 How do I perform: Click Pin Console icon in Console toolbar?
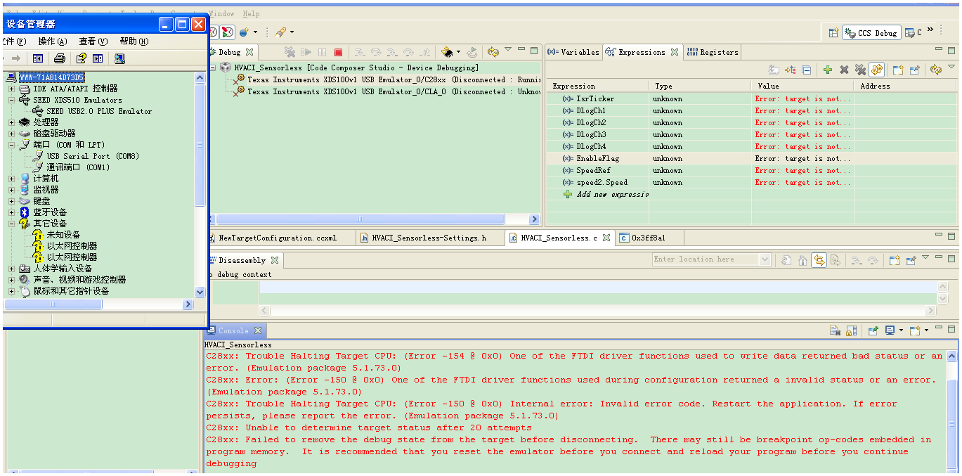coord(873,330)
